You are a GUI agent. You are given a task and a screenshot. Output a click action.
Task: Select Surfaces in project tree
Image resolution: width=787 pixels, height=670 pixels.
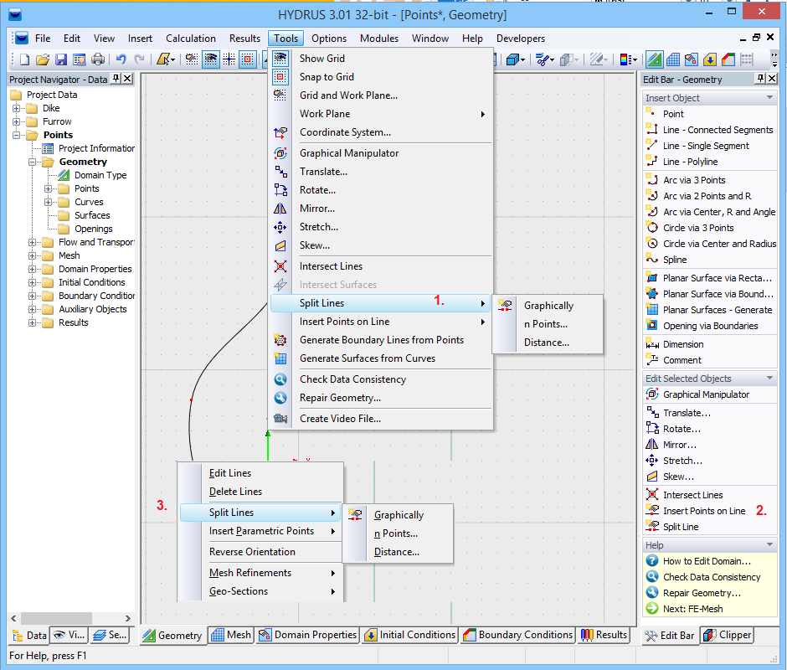(92, 215)
